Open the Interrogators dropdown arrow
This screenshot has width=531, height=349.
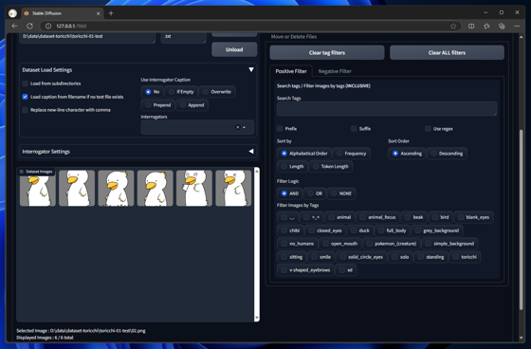pos(245,127)
